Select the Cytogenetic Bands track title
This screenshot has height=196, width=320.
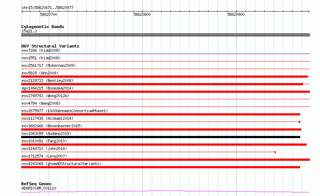point(43,27)
